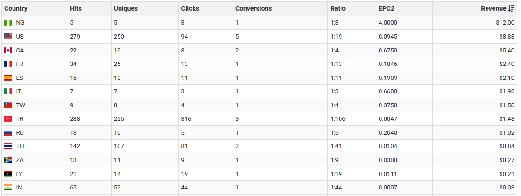Sort table by Country column header
Screen dimensions: 521x196
coord(16,8)
